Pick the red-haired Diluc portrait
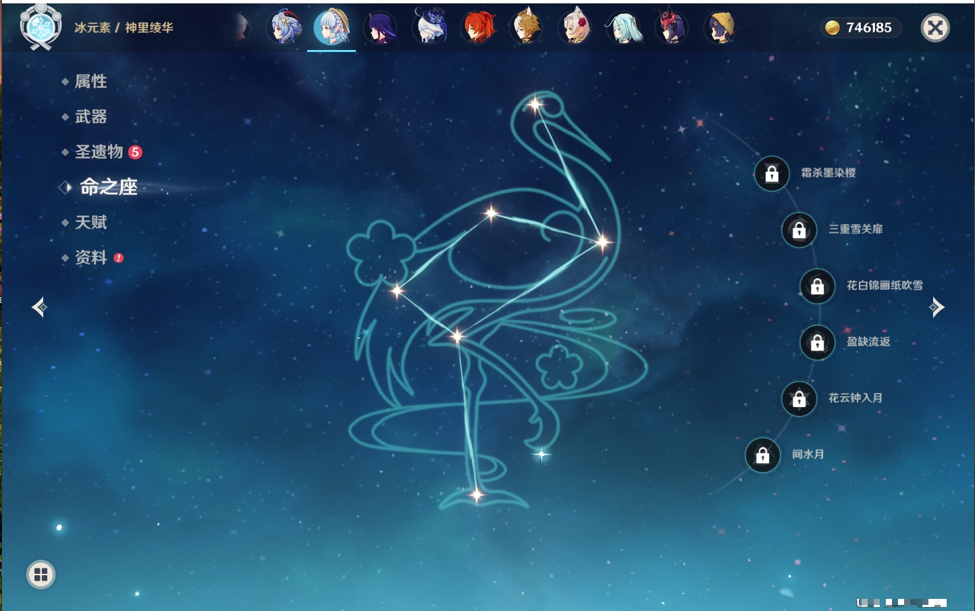This screenshot has height=611, width=975. [x=479, y=28]
